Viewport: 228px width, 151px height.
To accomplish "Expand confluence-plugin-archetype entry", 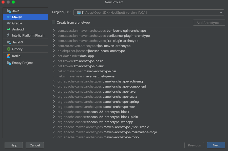I will click(54, 36).
